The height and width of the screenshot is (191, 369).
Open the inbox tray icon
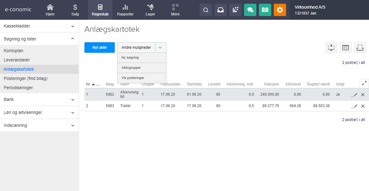point(220,10)
